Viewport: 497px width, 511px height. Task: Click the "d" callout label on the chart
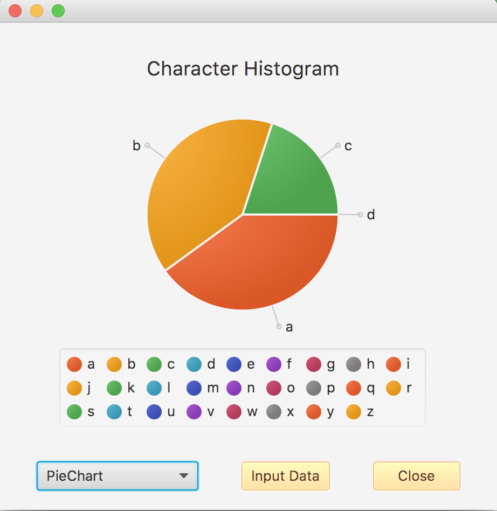(369, 214)
